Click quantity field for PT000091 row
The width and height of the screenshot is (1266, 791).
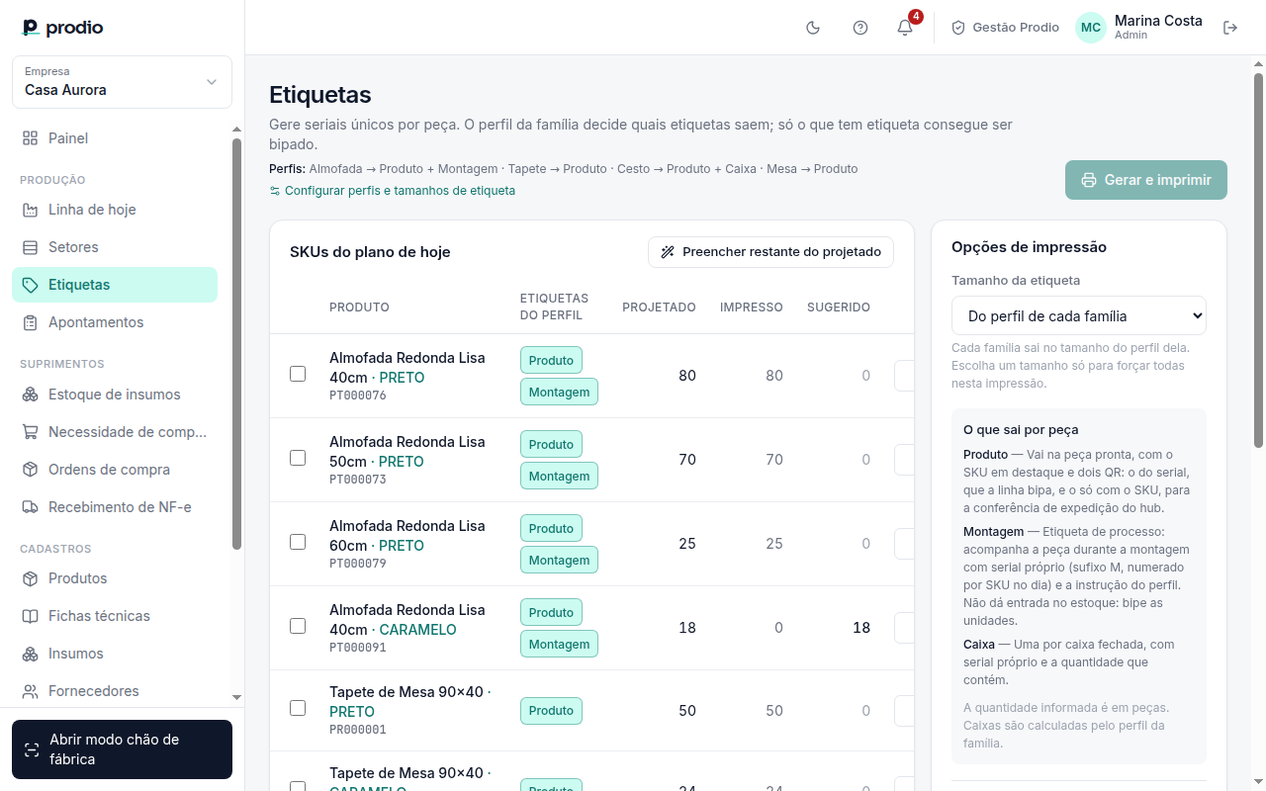[904, 628]
